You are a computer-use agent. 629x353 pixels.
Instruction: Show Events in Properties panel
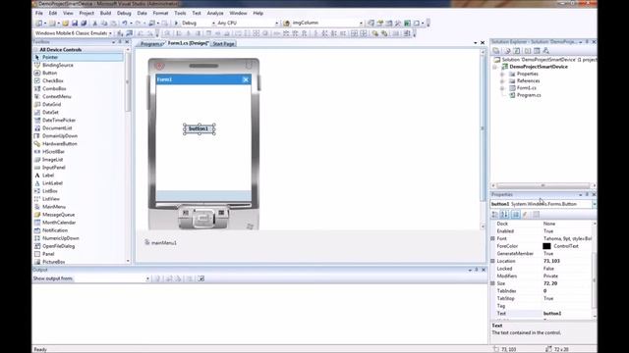tap(525, 215)
